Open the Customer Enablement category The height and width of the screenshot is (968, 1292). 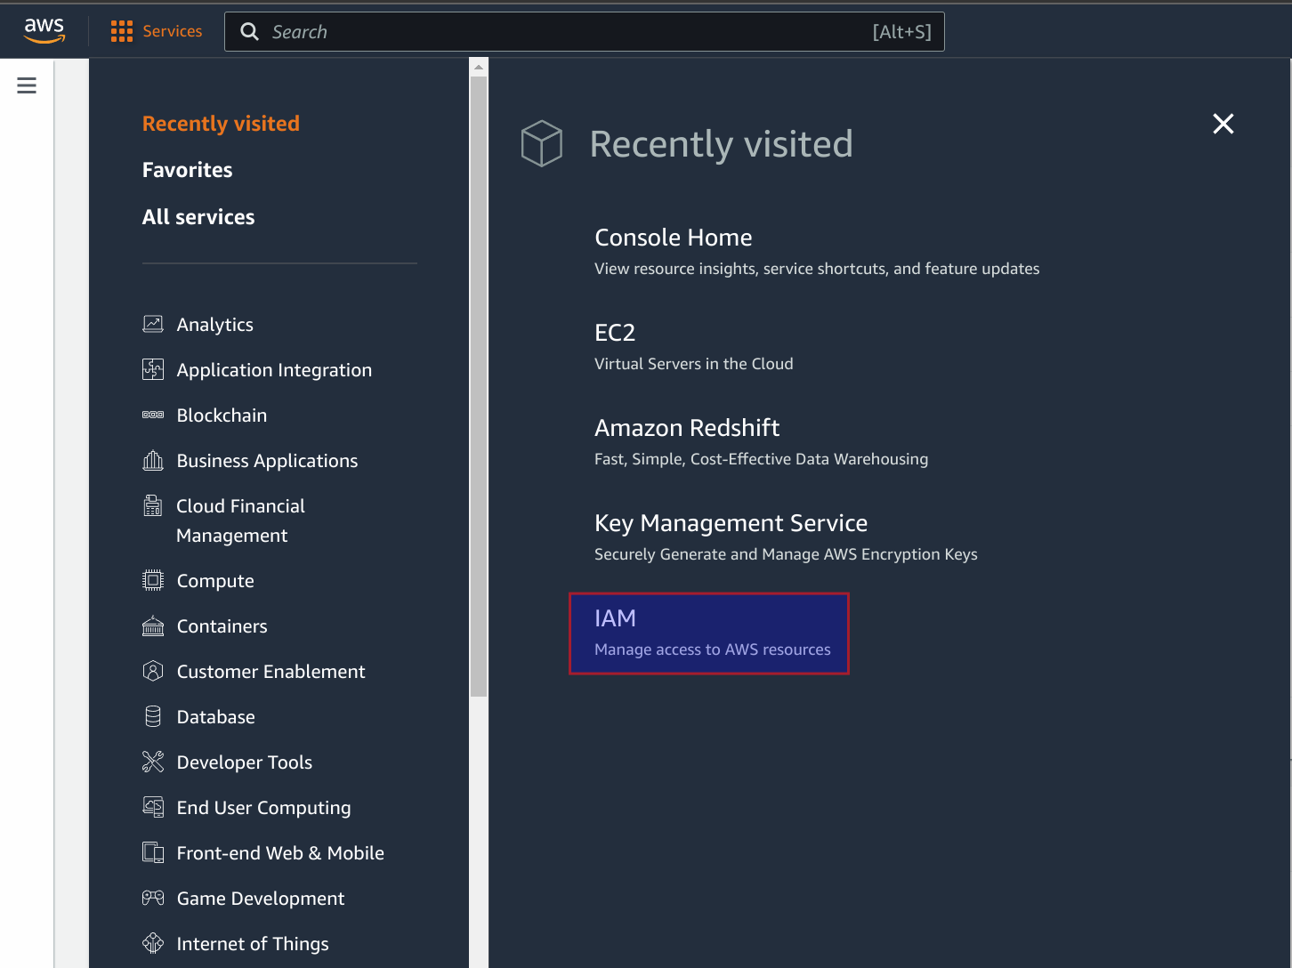271,672
